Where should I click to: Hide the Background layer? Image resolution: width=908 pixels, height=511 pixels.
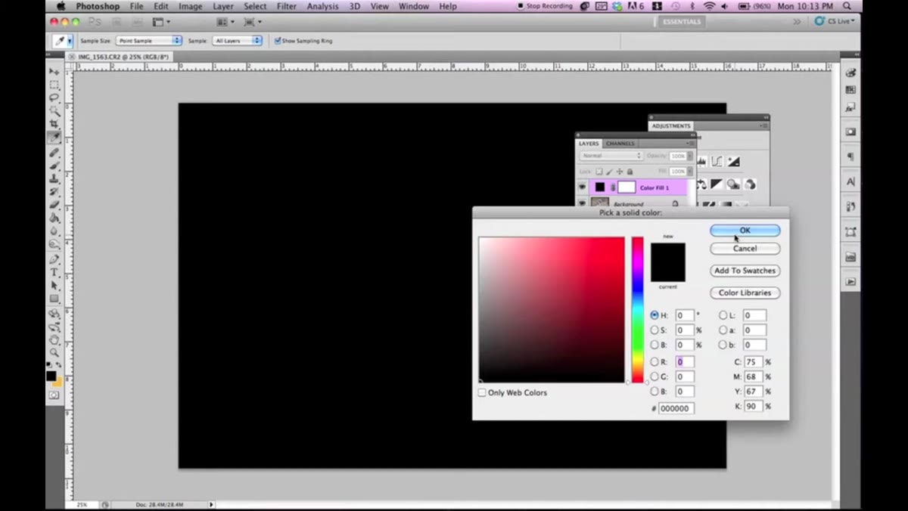(583, 203)
